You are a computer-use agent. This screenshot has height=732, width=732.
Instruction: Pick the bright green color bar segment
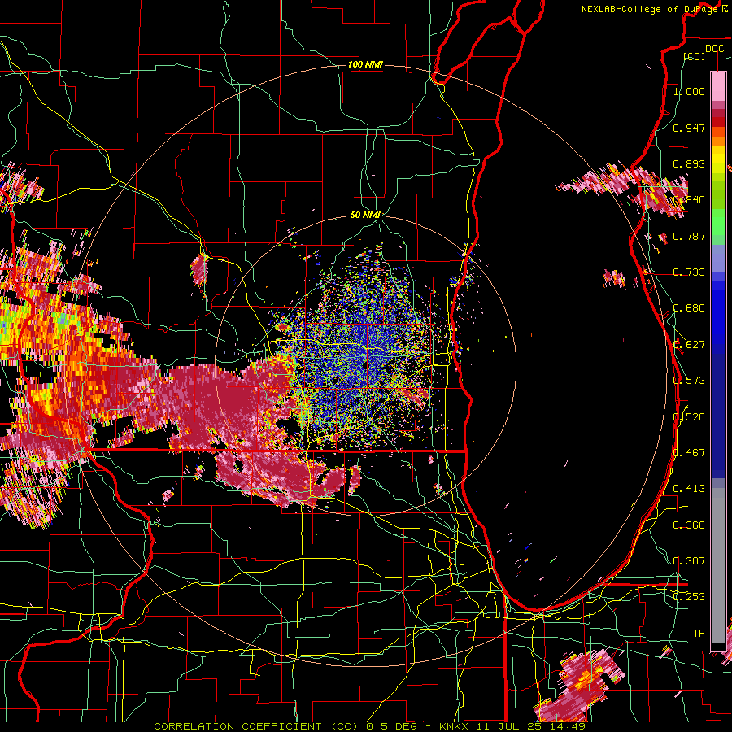[x=718, y=222]
